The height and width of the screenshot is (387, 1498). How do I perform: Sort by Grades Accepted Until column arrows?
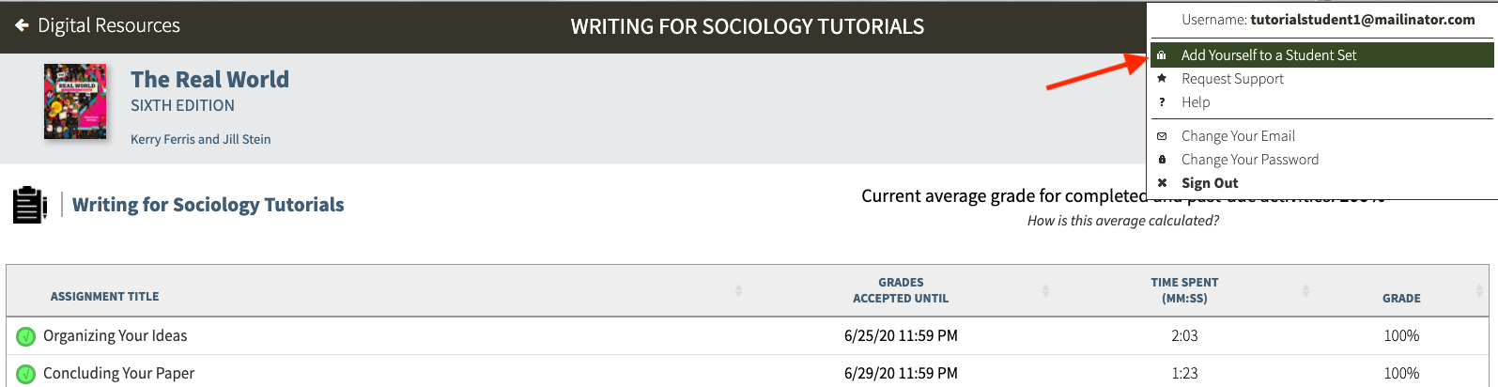1045,291
